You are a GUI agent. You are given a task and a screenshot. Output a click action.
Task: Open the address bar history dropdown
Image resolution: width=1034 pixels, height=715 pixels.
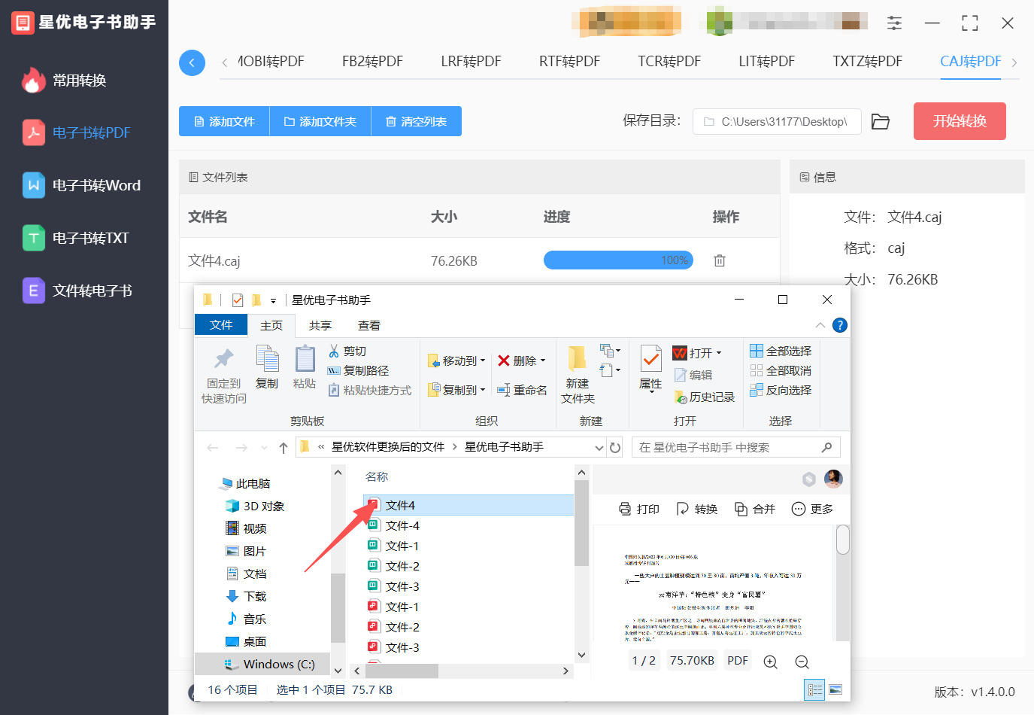(599, 447)
